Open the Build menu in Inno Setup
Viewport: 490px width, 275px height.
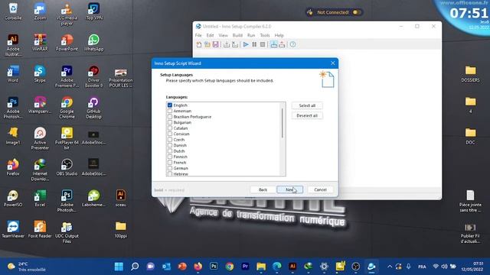[x=237, y=35]
